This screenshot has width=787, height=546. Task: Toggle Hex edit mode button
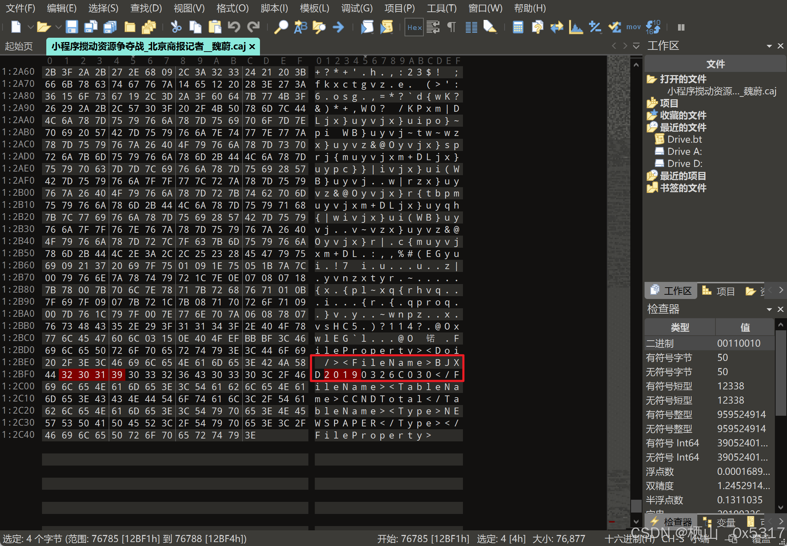pos(414,27)
